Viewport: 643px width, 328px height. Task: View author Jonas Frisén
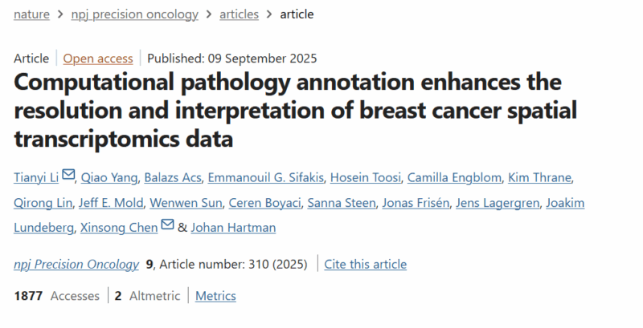(416, 203)
